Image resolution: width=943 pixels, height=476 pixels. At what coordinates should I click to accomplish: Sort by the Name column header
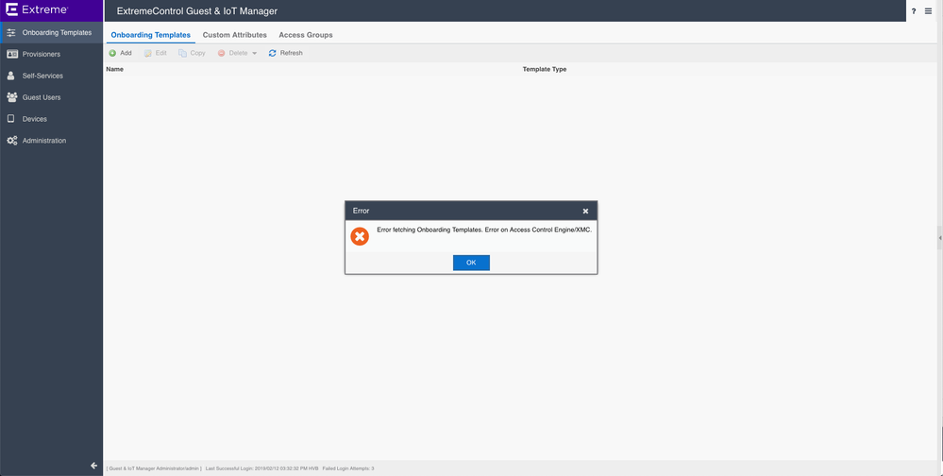pos(115,69)
